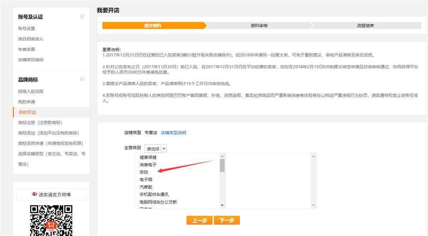
Task: Click the scroll up arrow in category list
Action: click(222, 156)
